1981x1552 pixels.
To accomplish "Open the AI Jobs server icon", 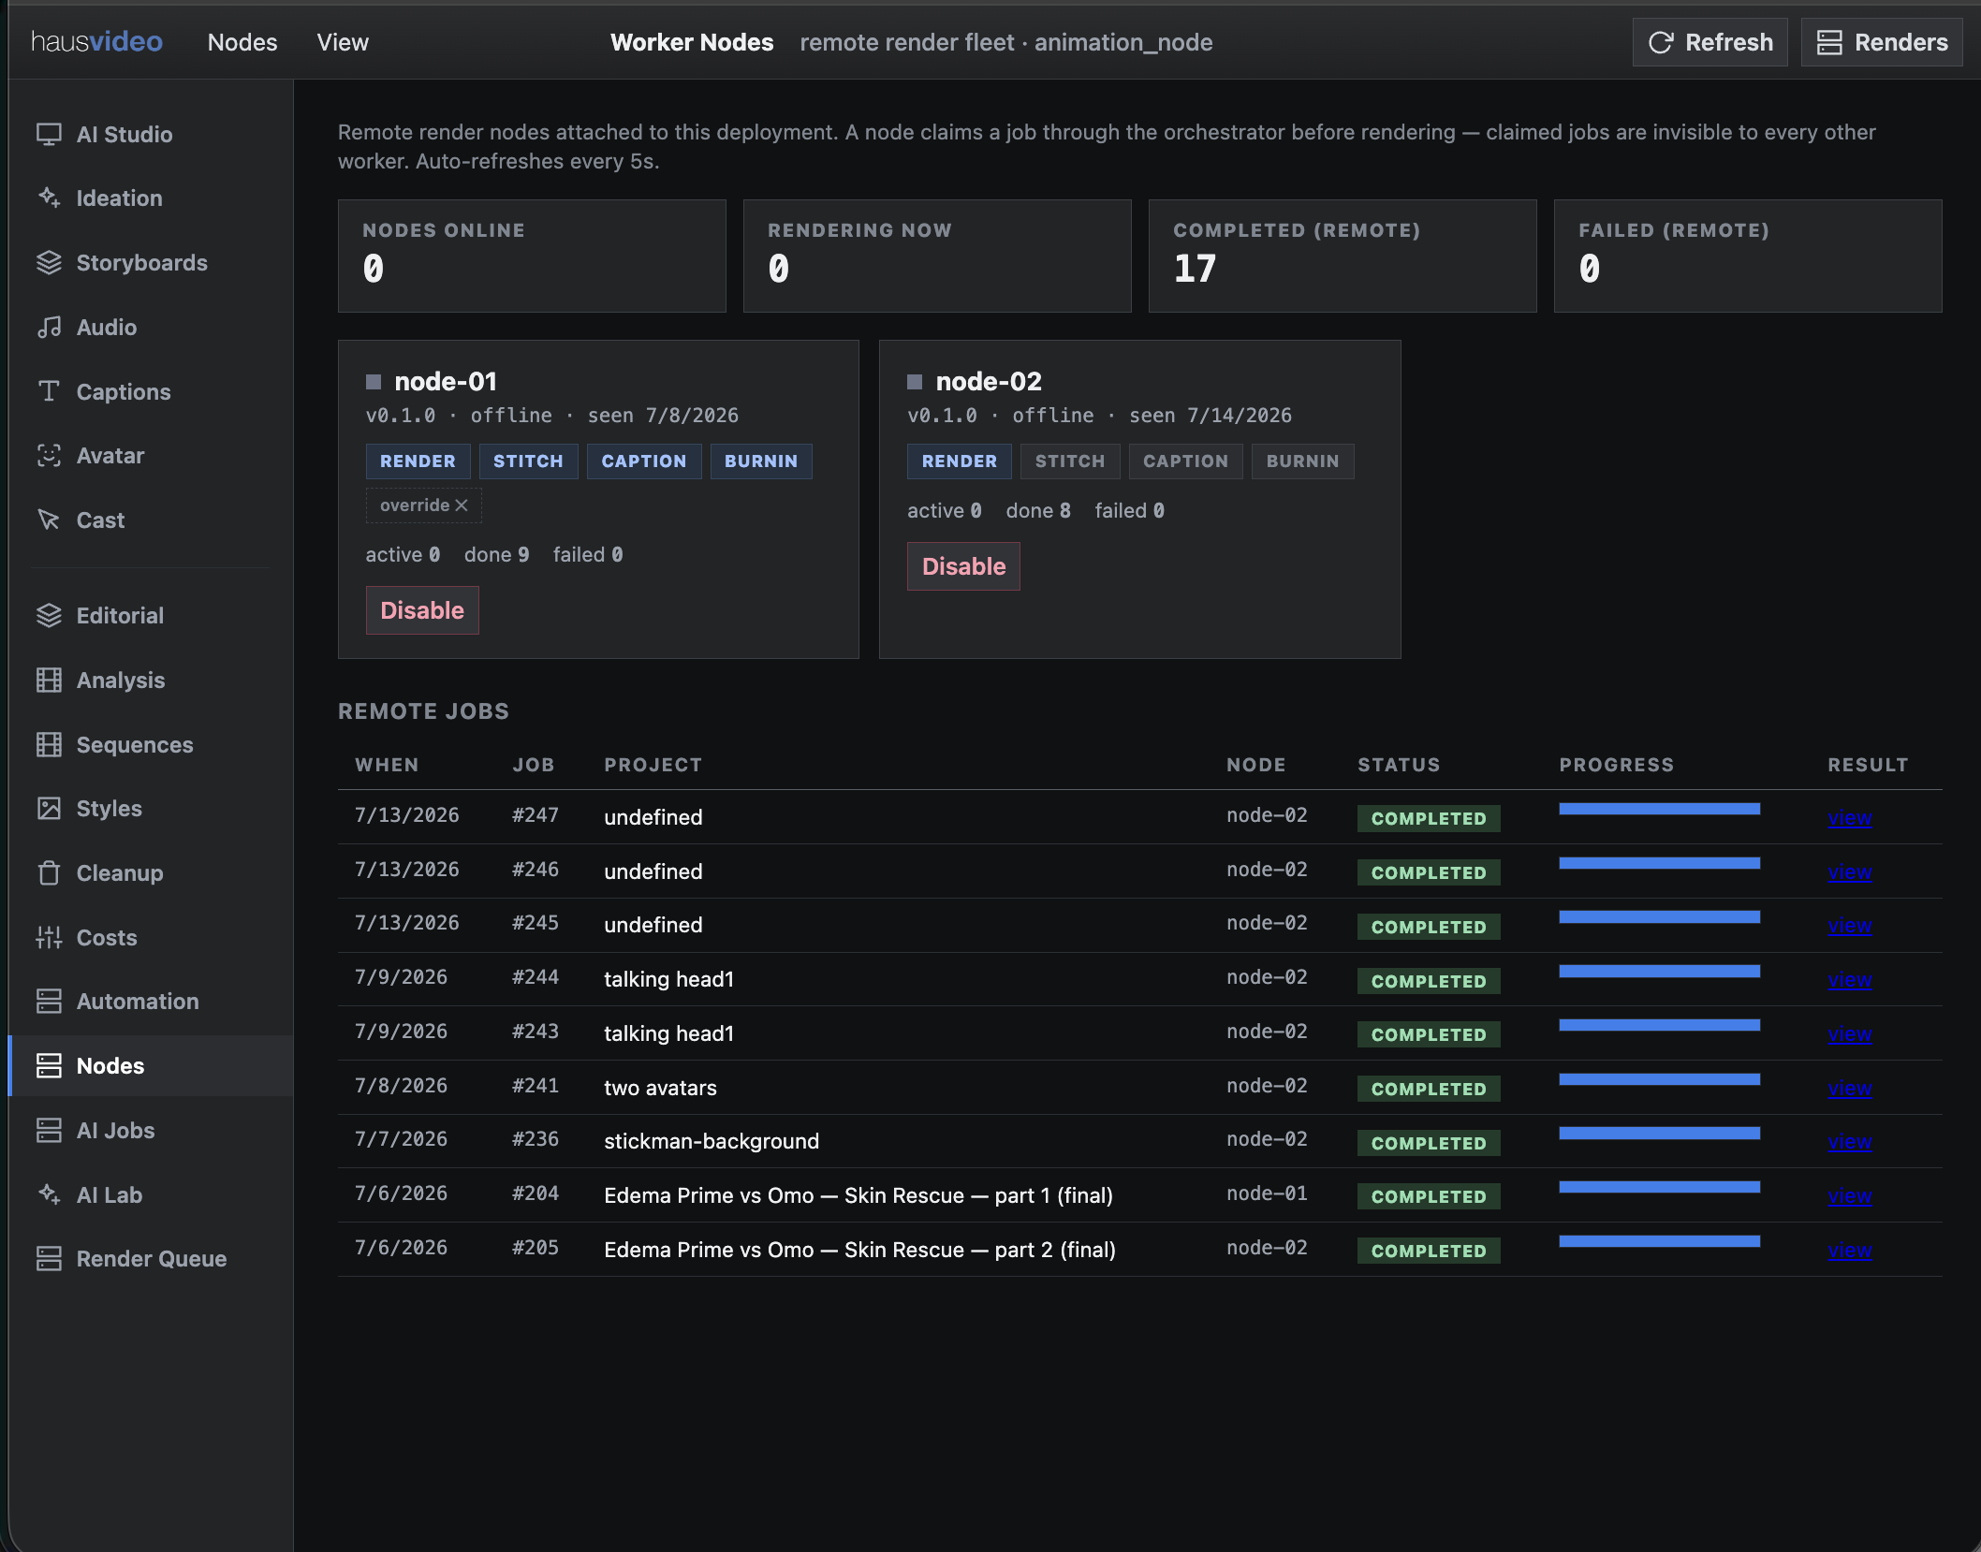I will (49, 1130).
